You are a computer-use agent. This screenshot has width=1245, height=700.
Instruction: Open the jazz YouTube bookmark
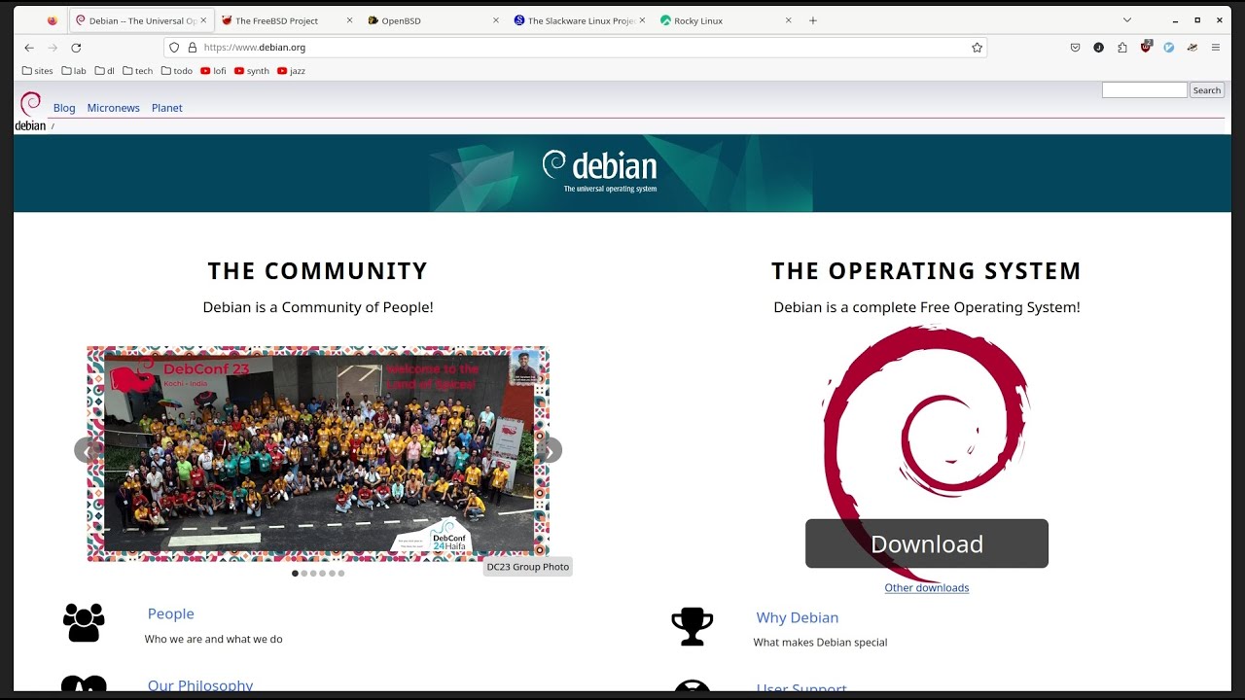coord(291,71)
